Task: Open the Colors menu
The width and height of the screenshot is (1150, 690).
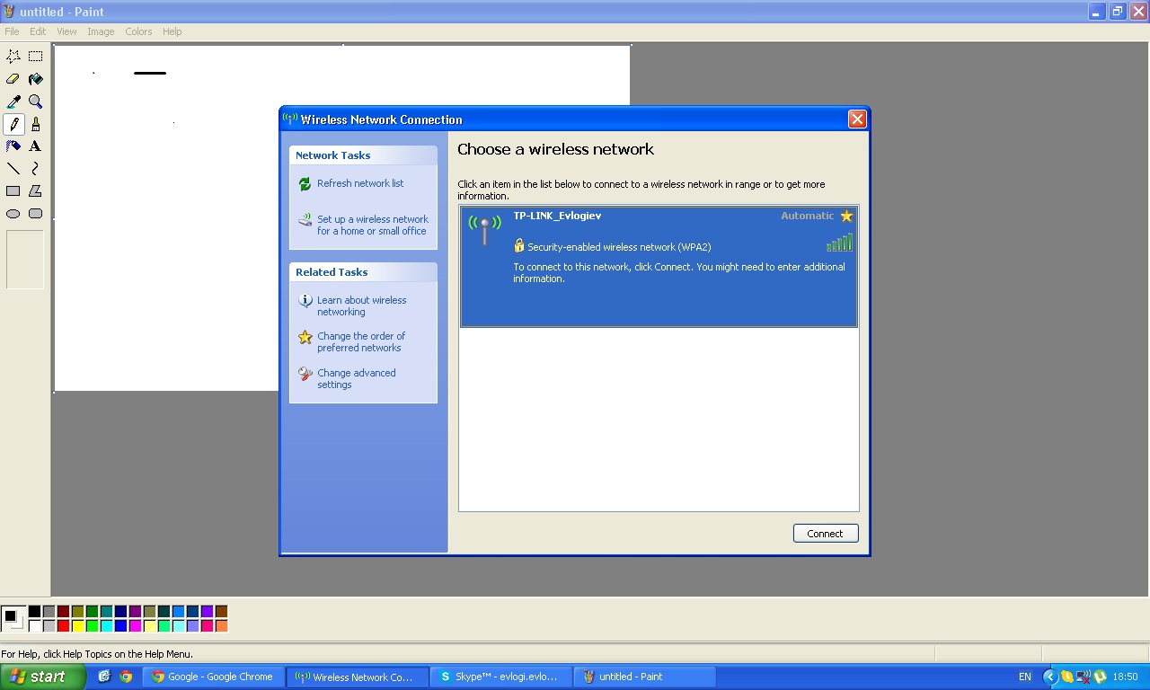Action: click(x=138, y=31)
